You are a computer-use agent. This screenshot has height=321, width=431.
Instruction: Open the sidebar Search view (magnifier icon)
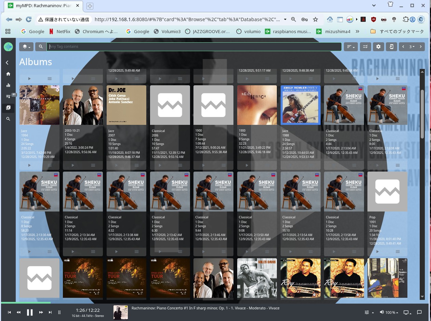click(x=8, y=119)
